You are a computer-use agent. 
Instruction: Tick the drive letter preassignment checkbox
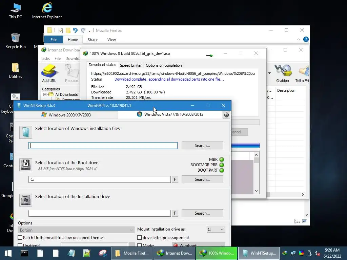(139, 237)
